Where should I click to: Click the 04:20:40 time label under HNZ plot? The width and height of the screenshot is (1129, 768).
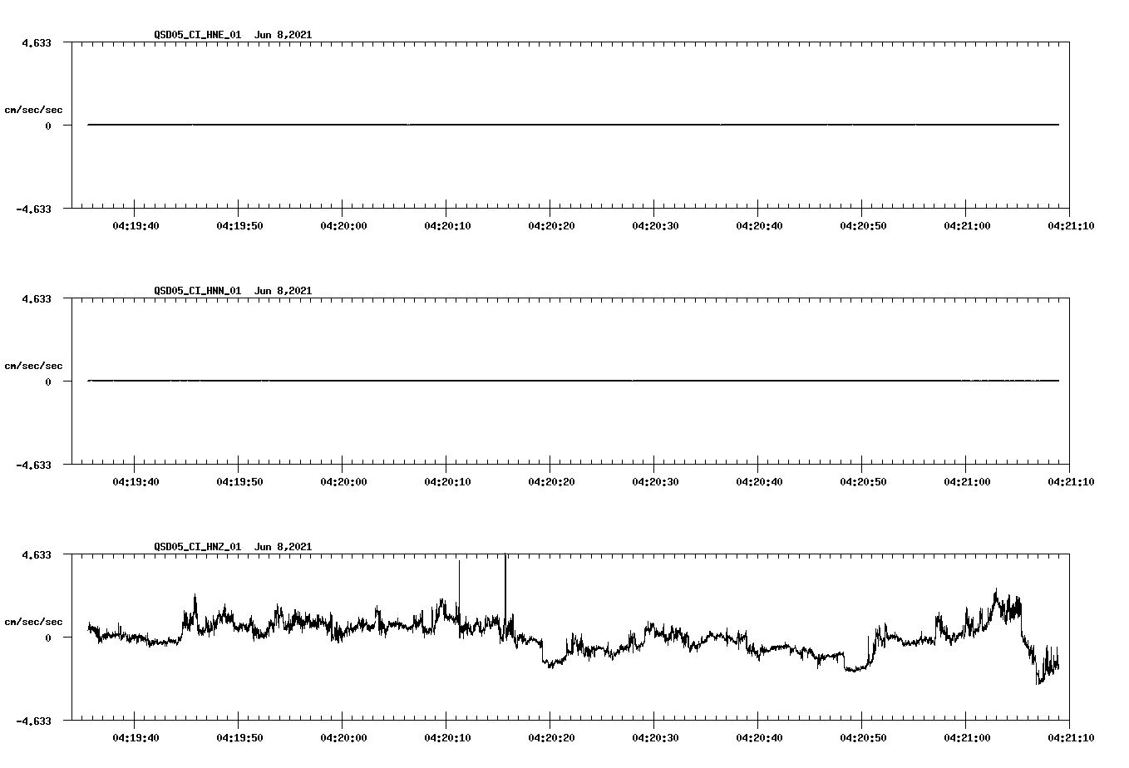tap(759, 737)
